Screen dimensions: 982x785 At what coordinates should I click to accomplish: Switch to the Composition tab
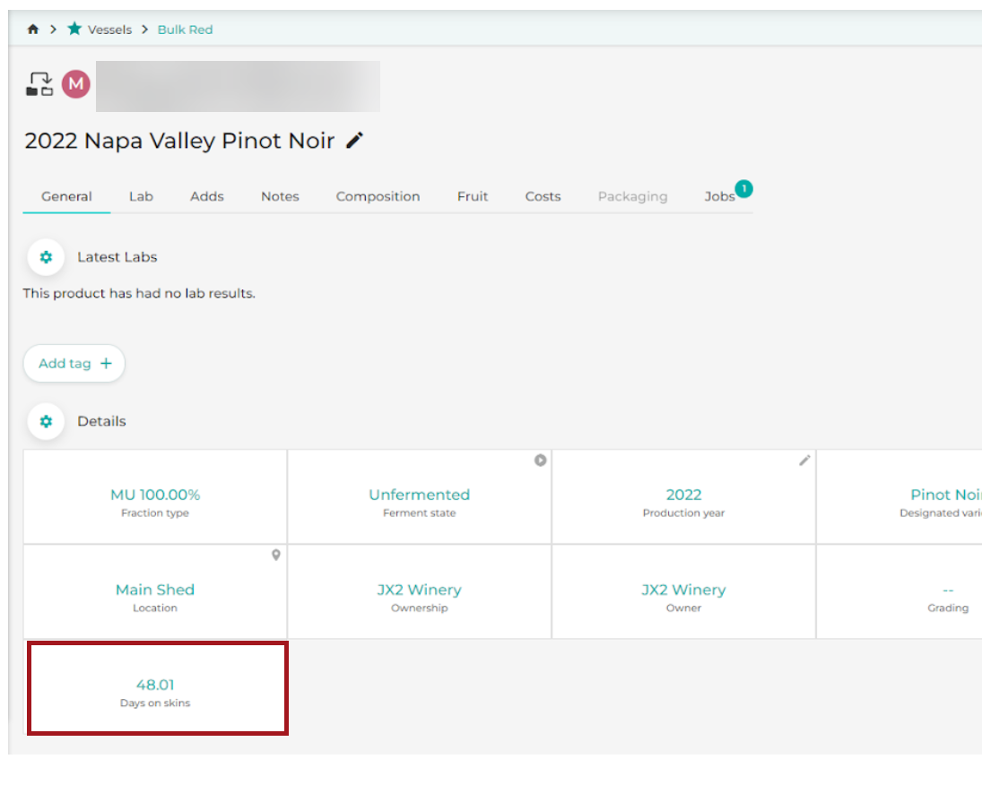pos(378,196)
